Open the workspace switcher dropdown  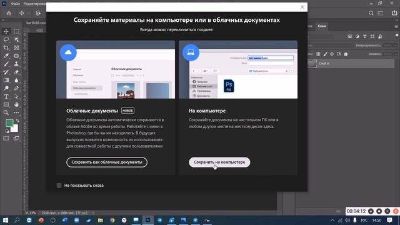(381, 13)
